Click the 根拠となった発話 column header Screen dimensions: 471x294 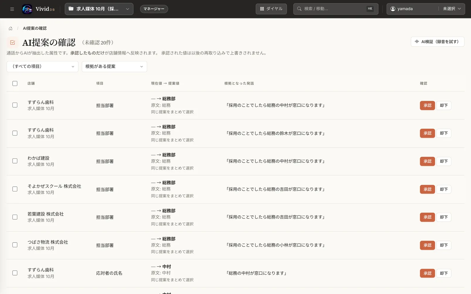tap(239, 83)
